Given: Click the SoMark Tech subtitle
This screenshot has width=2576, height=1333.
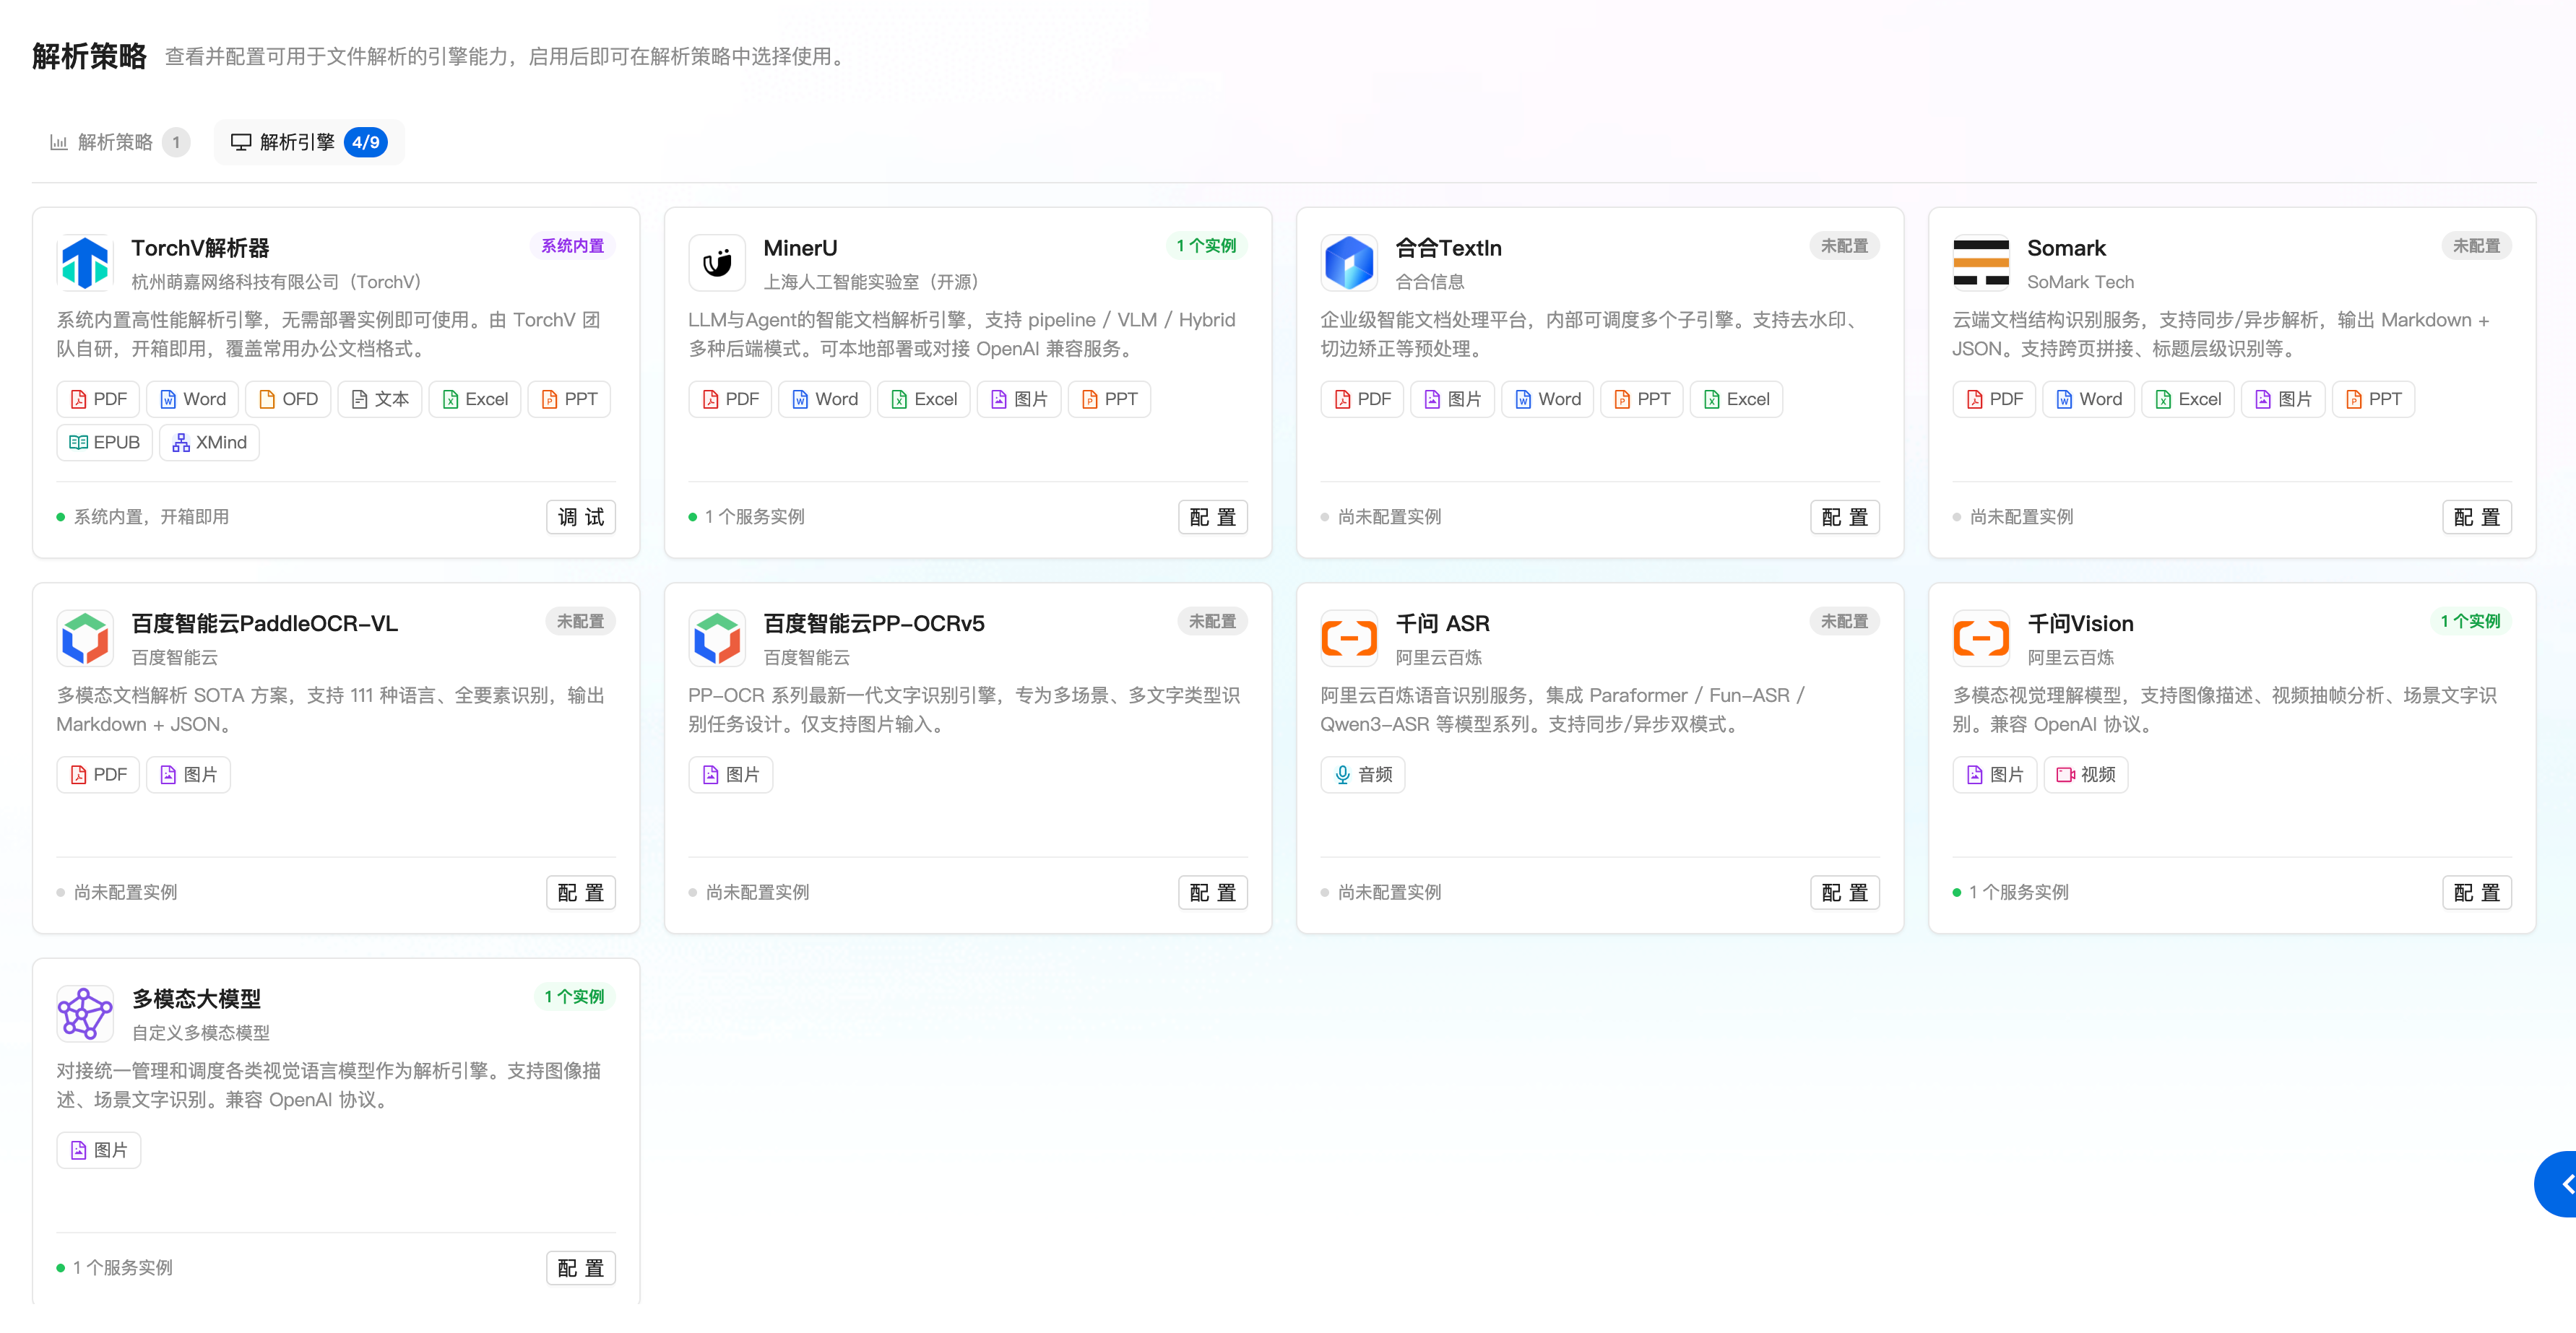Looking at the screenshot, I should 2080,283.
